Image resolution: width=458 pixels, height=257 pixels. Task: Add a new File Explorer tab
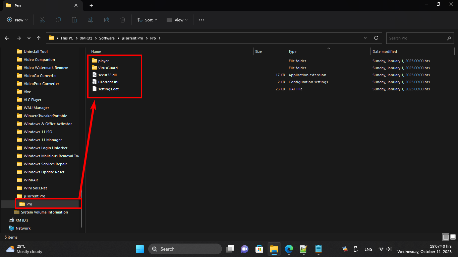91,5
